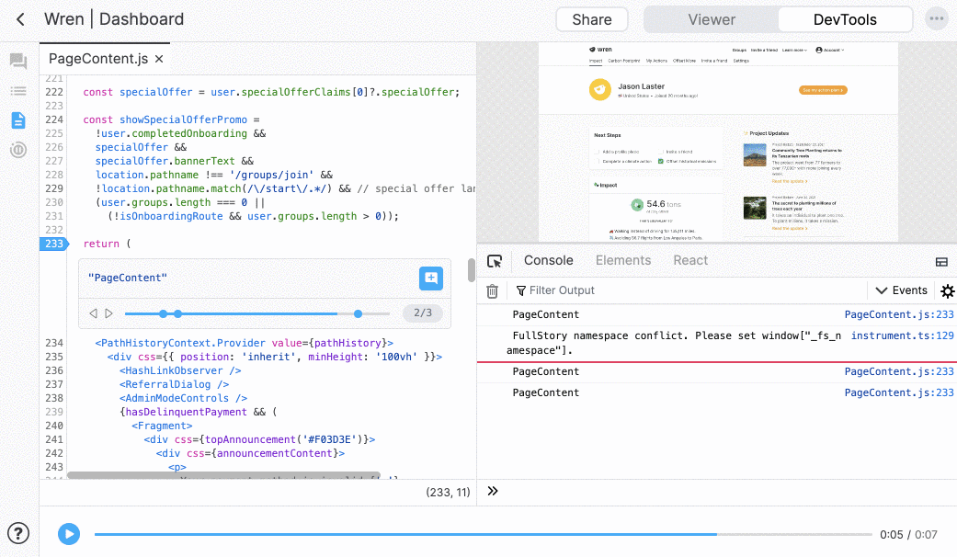
Task: Select the source explorer document icon
Action: click(x=17, y=120)
